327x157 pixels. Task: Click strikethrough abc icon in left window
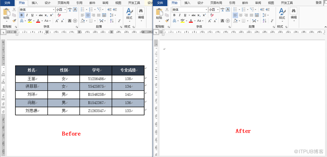point(41,15)
